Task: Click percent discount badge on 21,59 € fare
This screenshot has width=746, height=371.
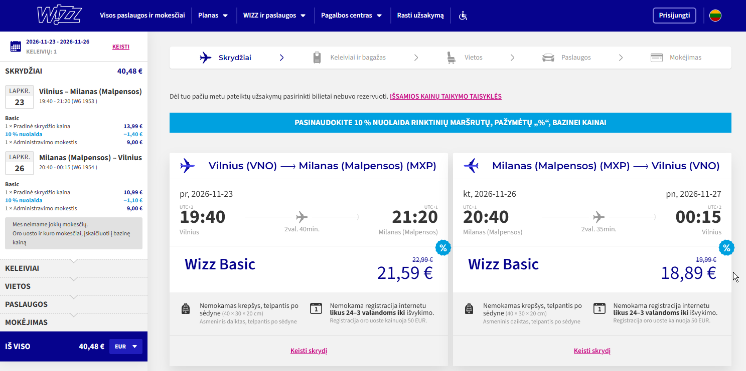Action: tap(443, 247)
